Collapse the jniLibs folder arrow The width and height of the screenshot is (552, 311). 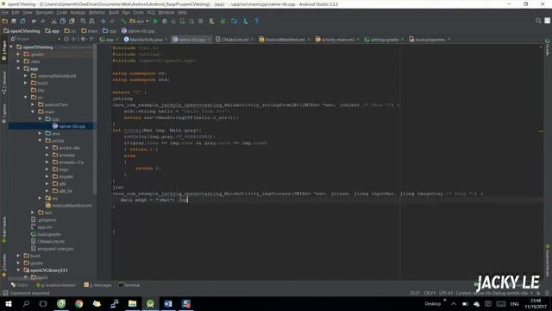(x=40, y=141)
